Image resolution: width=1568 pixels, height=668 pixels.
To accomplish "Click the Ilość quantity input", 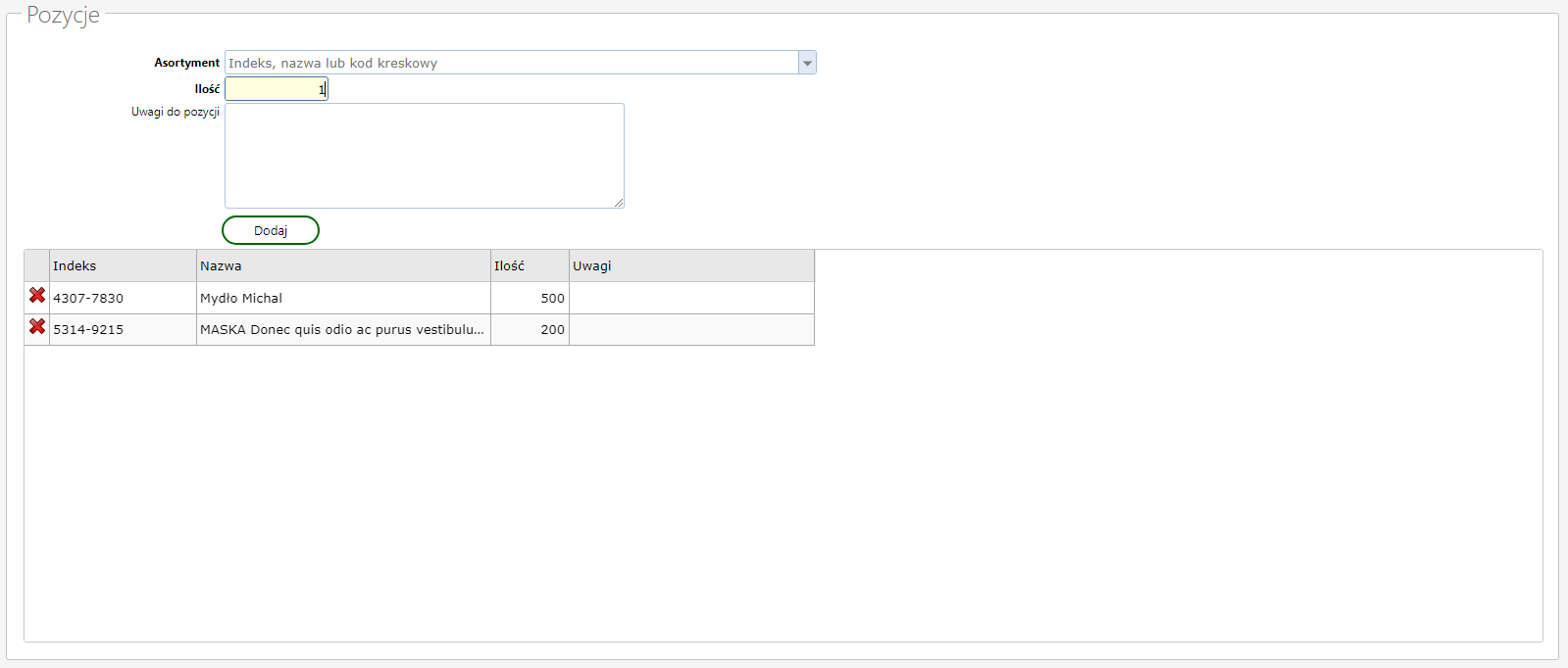I will 277,89.
